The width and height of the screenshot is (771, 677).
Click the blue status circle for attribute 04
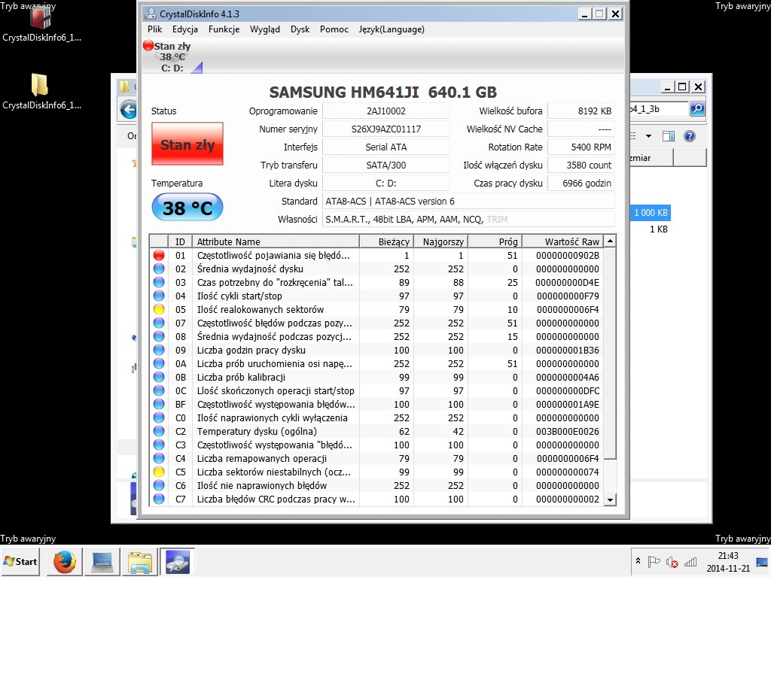click(158, 296)
